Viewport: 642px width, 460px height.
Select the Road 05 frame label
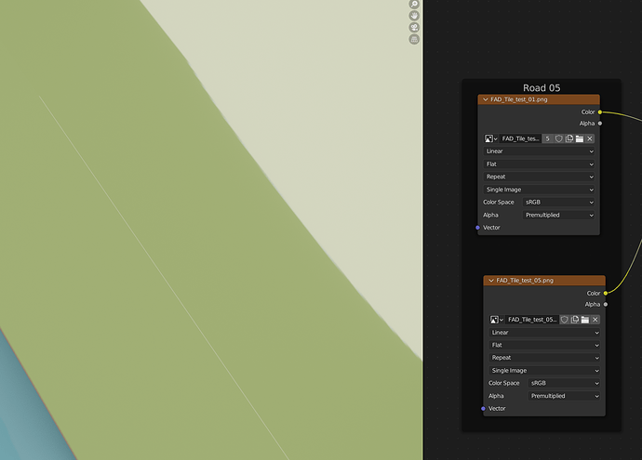tap(542, 88)
